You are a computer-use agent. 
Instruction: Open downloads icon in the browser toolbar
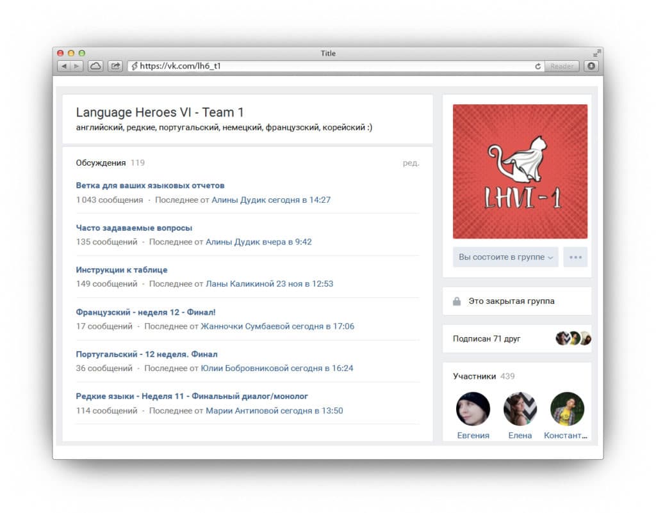(591, 66)
